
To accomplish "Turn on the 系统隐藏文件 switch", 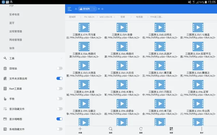I will pyautogui.click(x=60, y=129).
